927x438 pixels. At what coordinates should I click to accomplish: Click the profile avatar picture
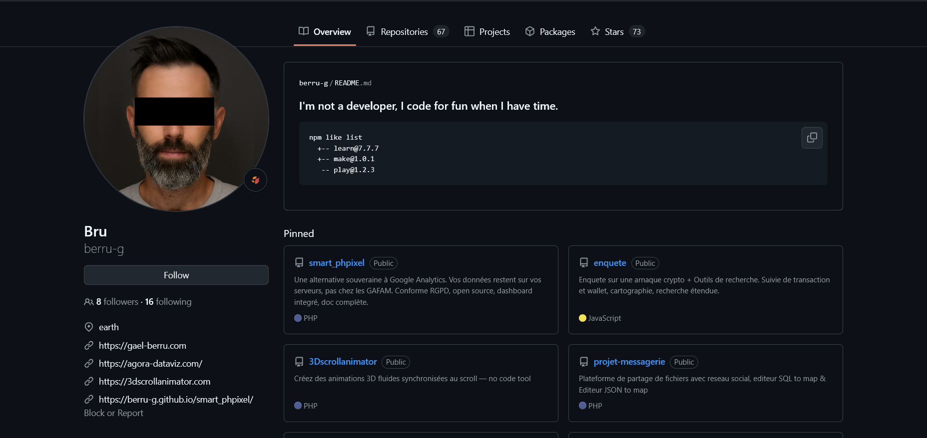point(176,119)
